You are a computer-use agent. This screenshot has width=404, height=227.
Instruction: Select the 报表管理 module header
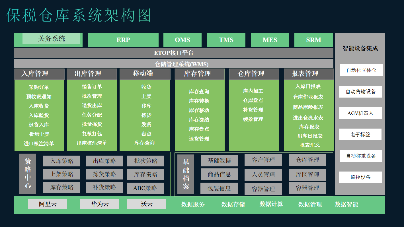[309, 74]
